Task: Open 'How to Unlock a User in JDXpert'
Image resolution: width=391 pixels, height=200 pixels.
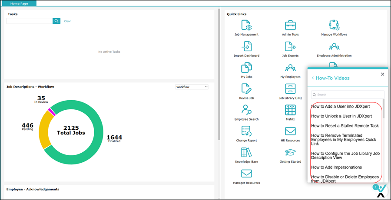Action: click(341, 116)
